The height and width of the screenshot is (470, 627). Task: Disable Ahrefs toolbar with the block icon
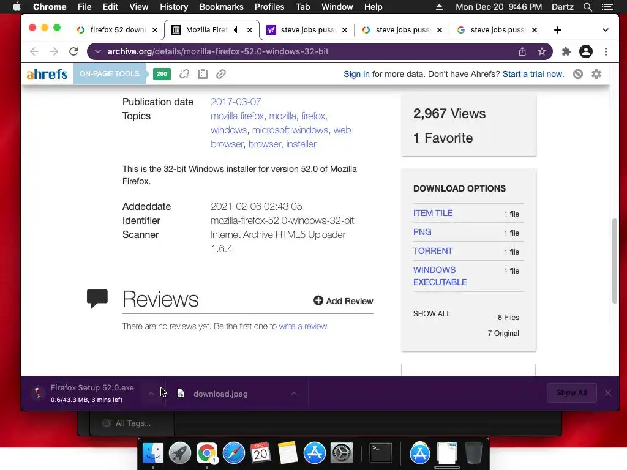coord(578,74)
